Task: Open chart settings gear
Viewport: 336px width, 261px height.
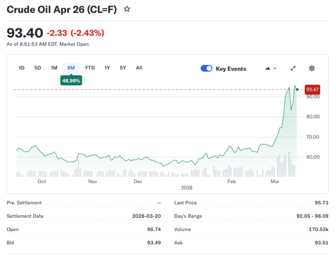Action: coord(312,68)
